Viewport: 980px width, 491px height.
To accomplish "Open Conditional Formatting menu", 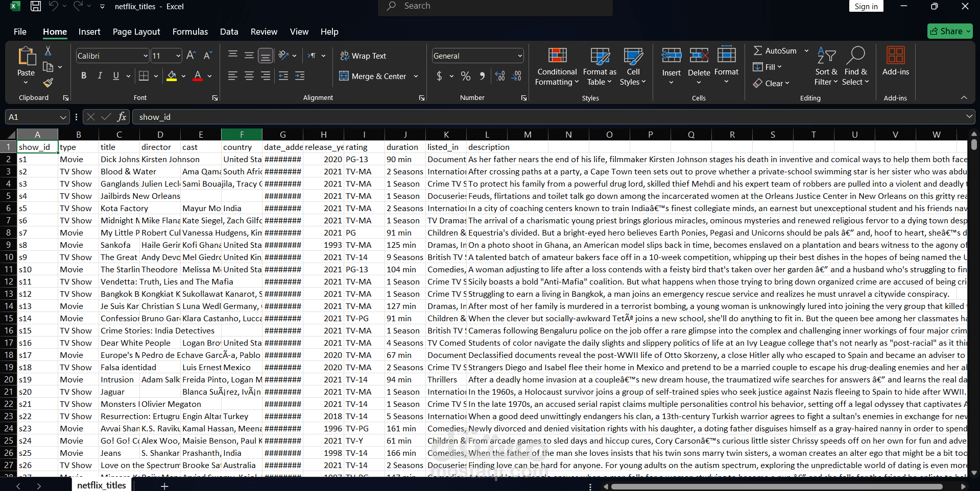I will 557,67.
